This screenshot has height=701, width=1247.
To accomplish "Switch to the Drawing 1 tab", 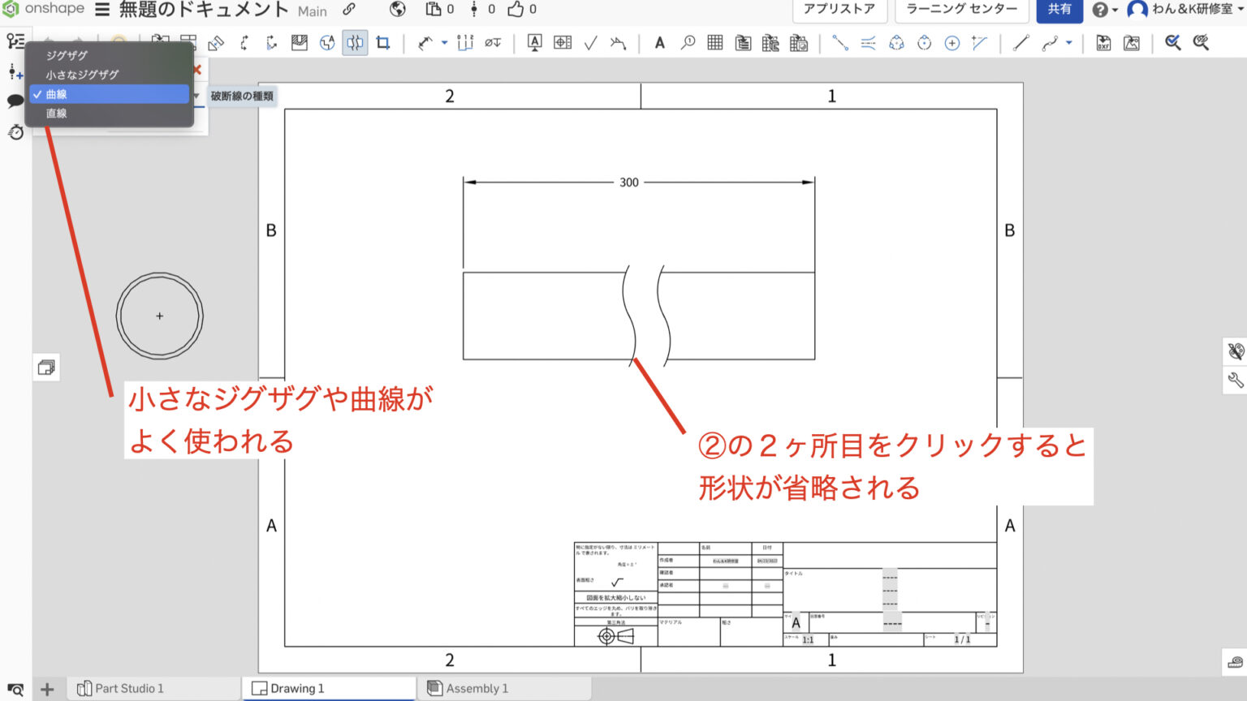I will (328, 688).
